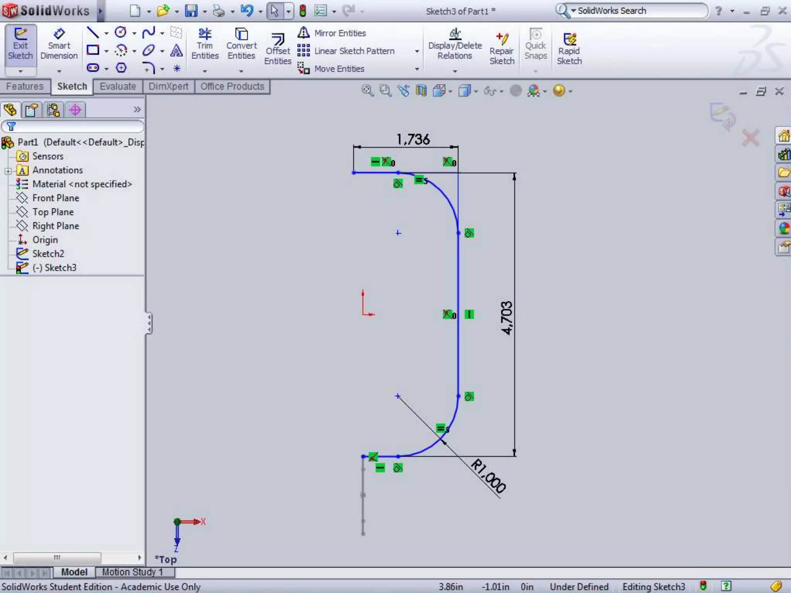Open the ConfigurationManager panel tab
Image resolution: width=791 pixels, height=593 pixels.
(53, 110)
